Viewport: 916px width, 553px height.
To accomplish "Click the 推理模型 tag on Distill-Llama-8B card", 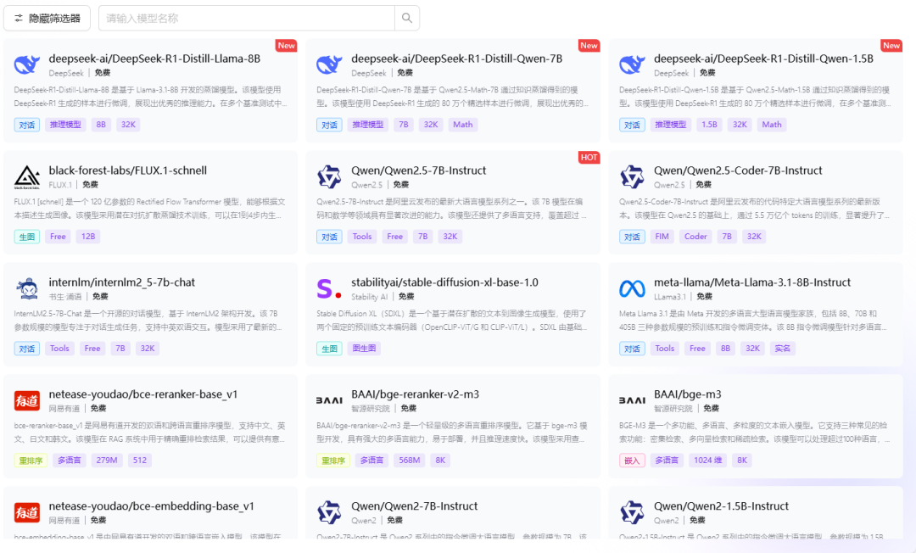I will point(65,125).
